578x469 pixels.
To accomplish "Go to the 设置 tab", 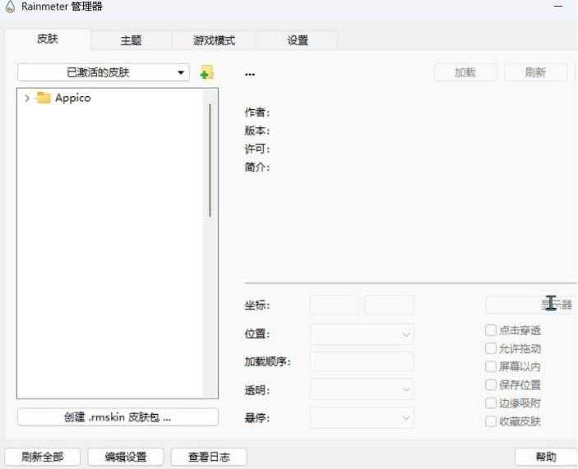I will [x=297, y=40].
